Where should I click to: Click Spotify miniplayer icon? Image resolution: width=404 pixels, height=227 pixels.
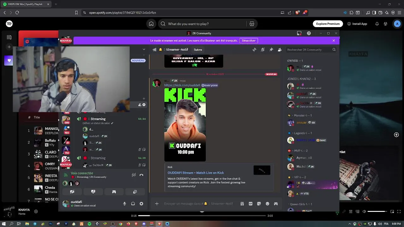click(392, 212)
